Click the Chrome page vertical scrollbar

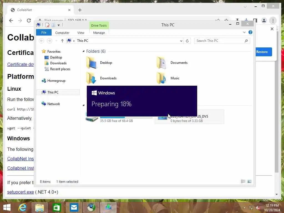click(277, 102)
